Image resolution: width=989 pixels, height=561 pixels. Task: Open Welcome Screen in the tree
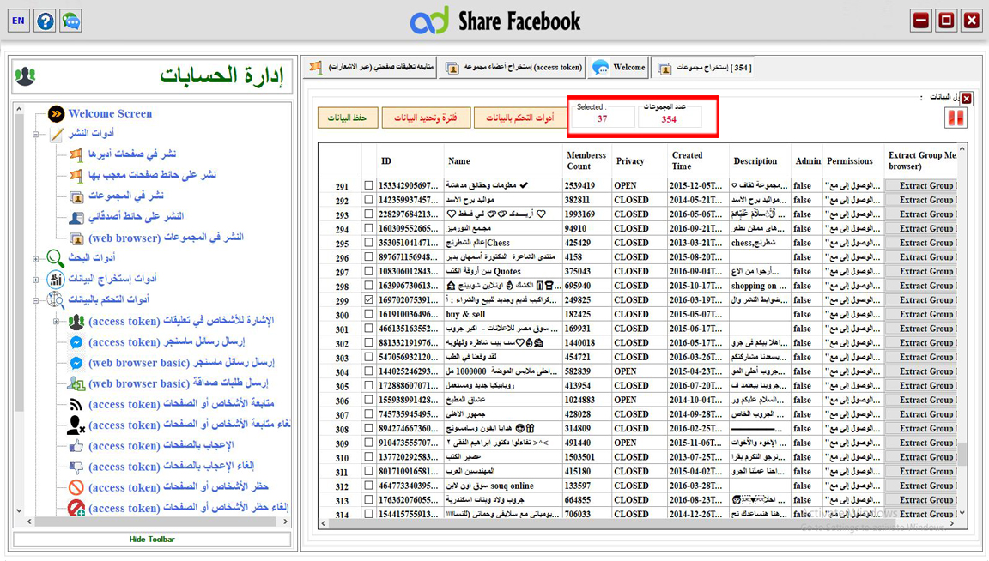111,113
